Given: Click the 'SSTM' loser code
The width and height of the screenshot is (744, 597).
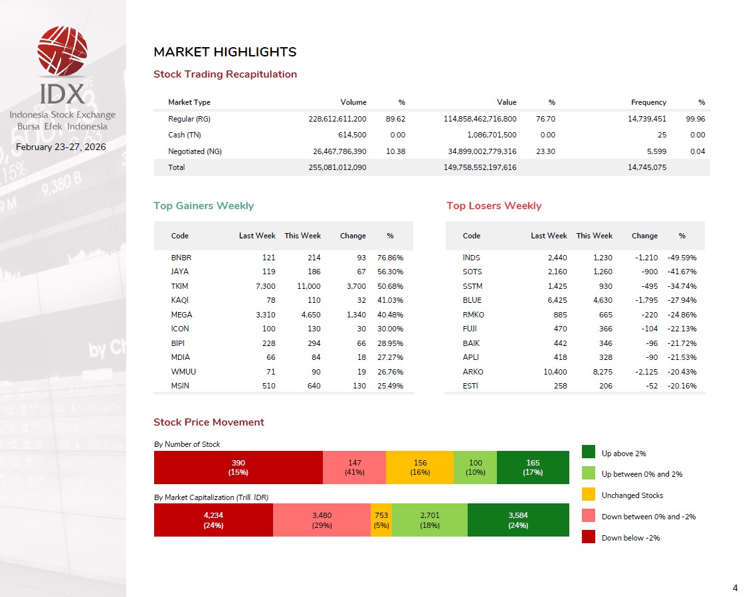Looking at the screenshot, I should point(472,286).
